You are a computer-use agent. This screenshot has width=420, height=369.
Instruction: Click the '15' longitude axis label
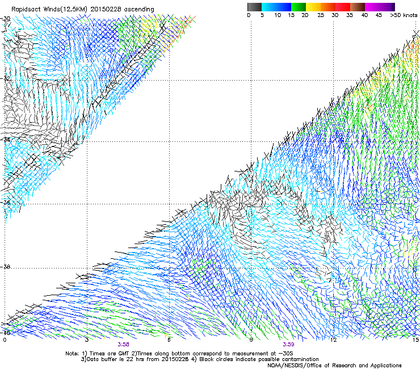[x=415, y=340]
